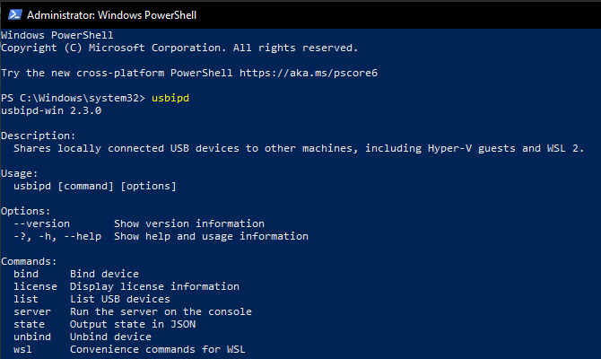Click the "list" command entry
The height and width of the screenshot is (359, 601).
click(x=26, y=299)
